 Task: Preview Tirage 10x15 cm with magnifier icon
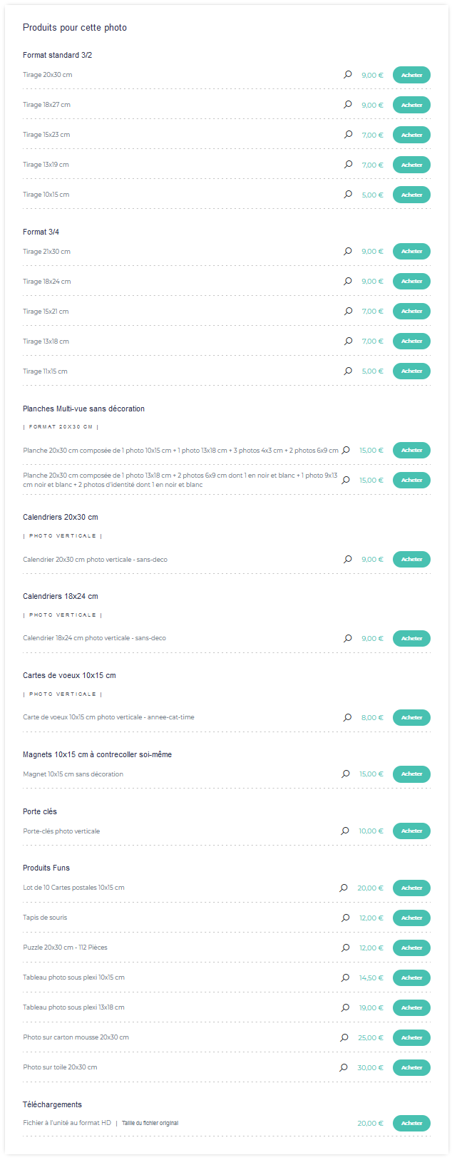pos(348,194)
